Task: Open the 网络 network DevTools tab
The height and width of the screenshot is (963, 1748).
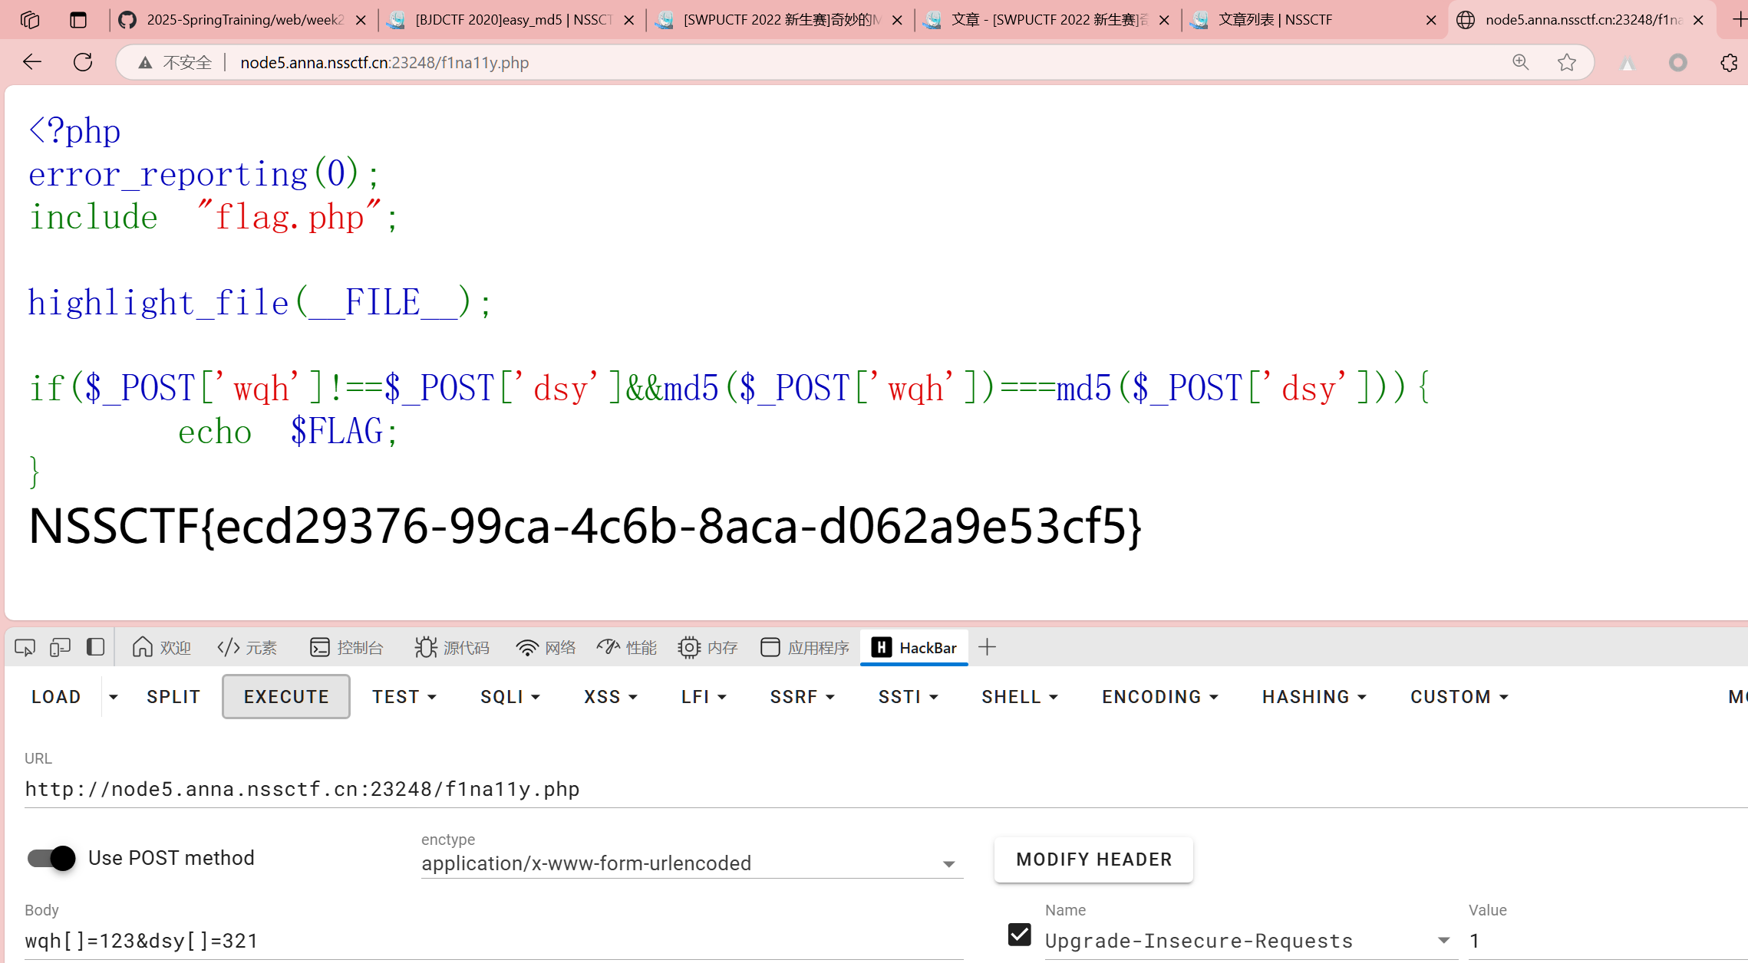Action: click(x=546, y=648)
